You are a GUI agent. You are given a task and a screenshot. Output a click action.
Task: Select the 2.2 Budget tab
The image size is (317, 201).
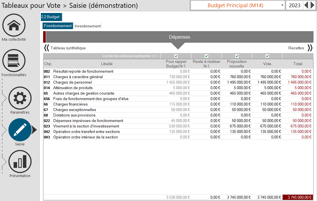50,17
